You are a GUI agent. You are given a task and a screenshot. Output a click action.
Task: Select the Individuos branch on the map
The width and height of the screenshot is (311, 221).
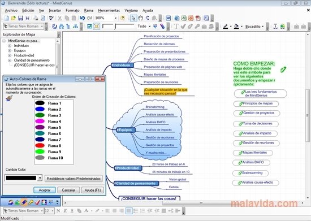tap(122, 65)
